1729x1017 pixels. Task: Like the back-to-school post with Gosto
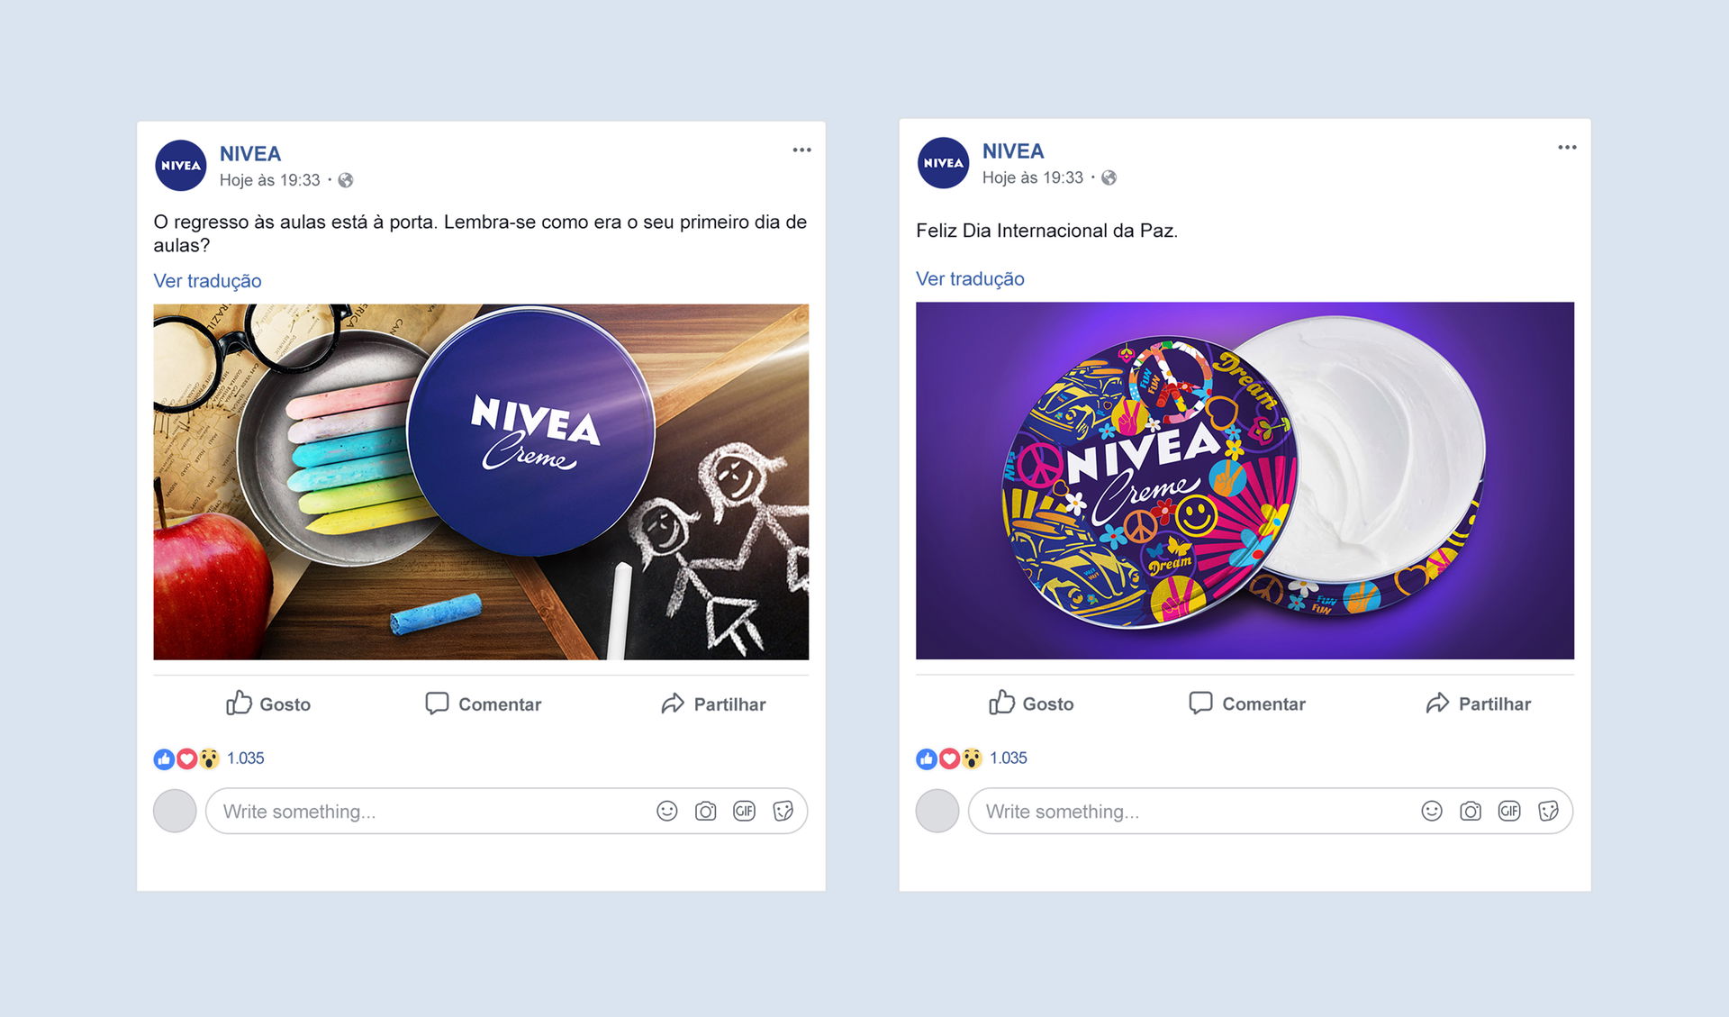pos(267,704)
